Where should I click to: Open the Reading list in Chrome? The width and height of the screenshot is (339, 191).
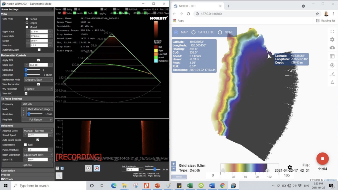coord(326,21)
